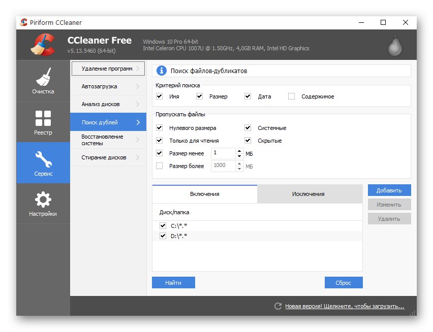Uncheck the D:\*.* drive entry
The height and width of the screenshot is (332, 433).
coord(163,236)
